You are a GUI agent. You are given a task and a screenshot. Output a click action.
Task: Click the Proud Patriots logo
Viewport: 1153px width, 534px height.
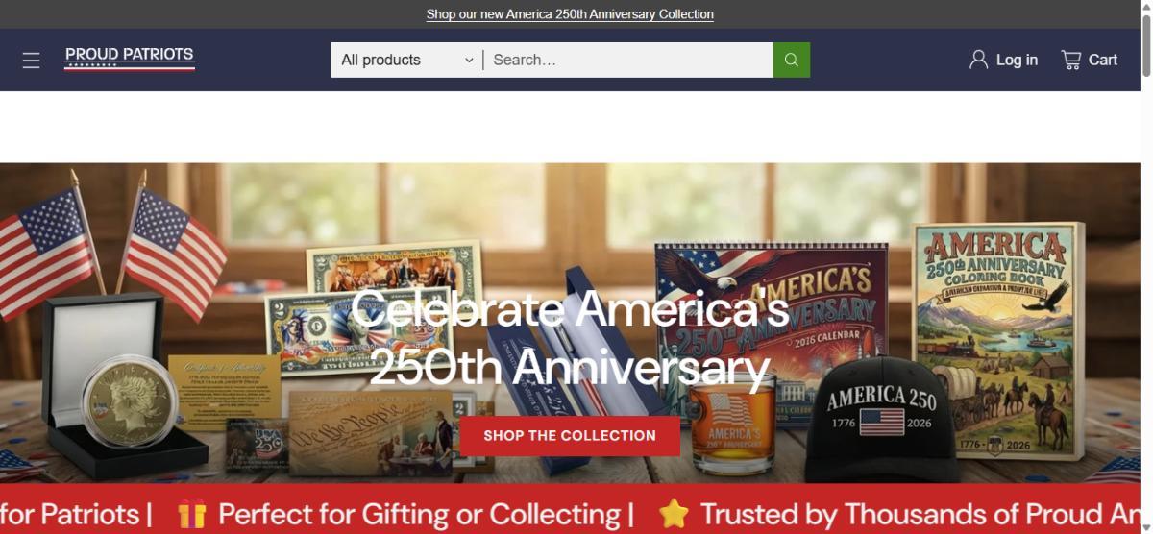click(130, 58)
